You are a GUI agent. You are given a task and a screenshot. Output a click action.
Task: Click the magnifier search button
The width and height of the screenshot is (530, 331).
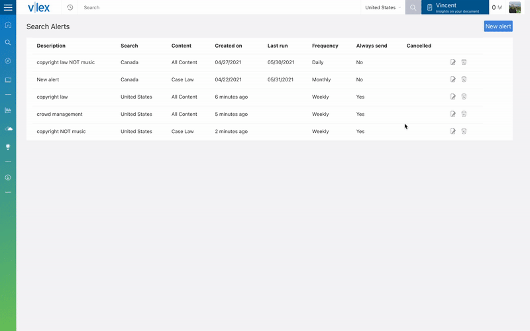413,7
